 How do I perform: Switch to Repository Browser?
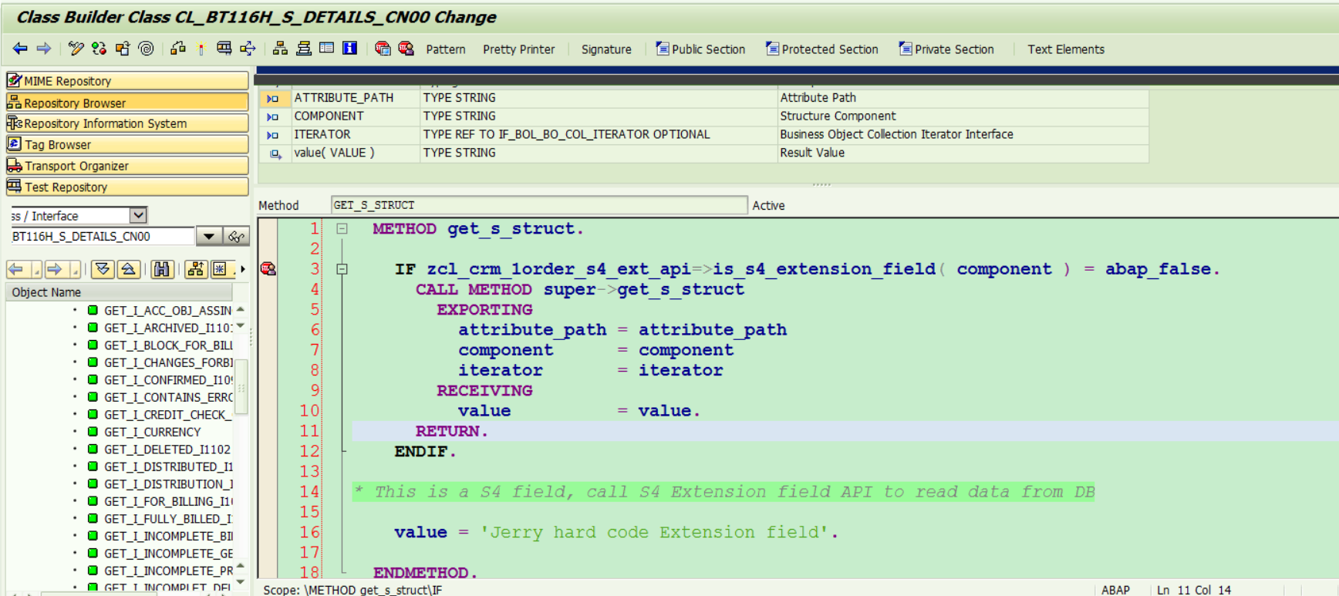[x=127, y=102]
